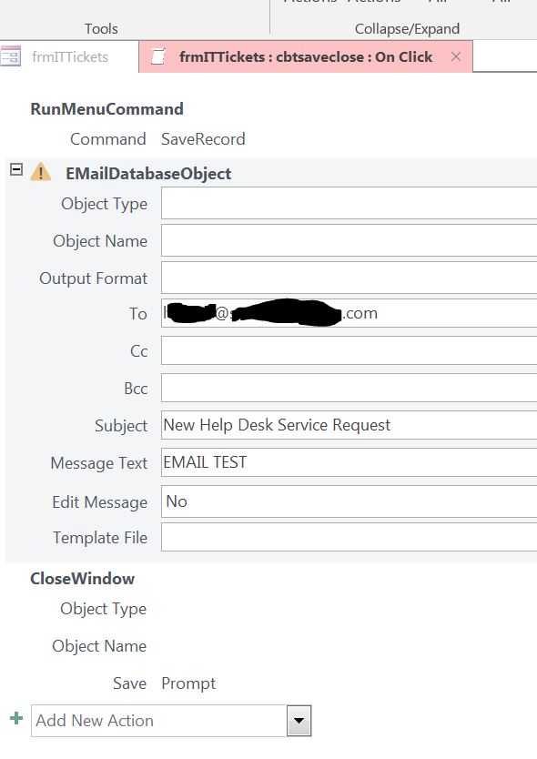Switch to the frmITTickets form tab
This screenshot has width=537, height=759.
[70, 57]
